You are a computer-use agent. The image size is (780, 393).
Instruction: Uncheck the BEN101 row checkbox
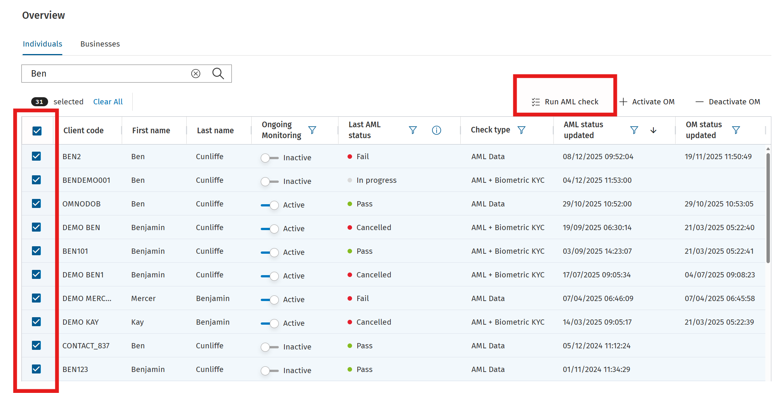pyautogui.click(x=36, y=251)
